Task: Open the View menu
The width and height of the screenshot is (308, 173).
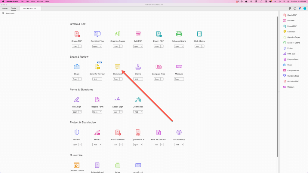Action: coord(33,2)
